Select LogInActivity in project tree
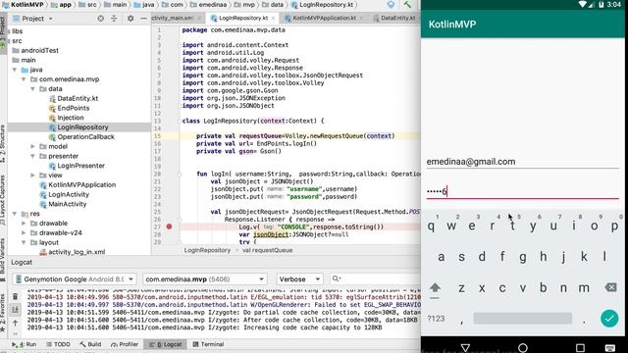628x353 pixels. click(x=69, y=194)
